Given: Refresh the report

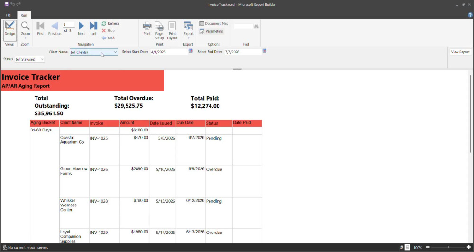Looking at the screenshot, I should (x=110, y=23).
